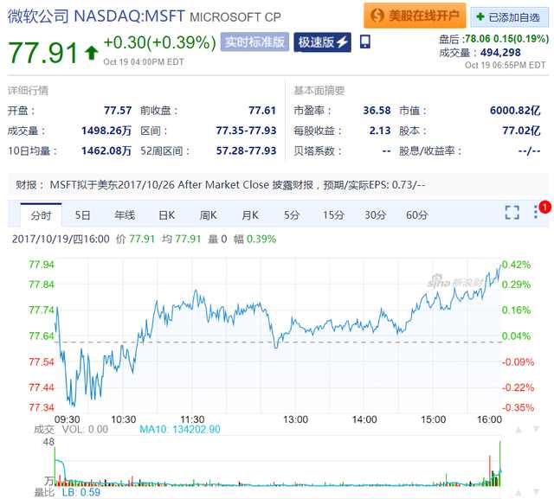Switch to 实时标准版 view
The height and width of the screenshot is (499, 554).
coord(254,42)
